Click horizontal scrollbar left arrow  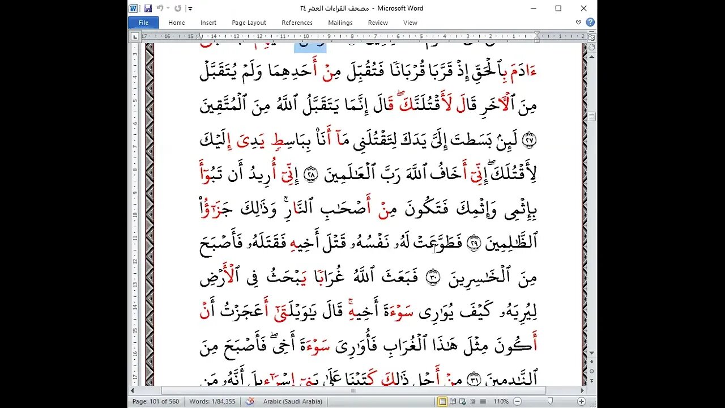point(134,390)
